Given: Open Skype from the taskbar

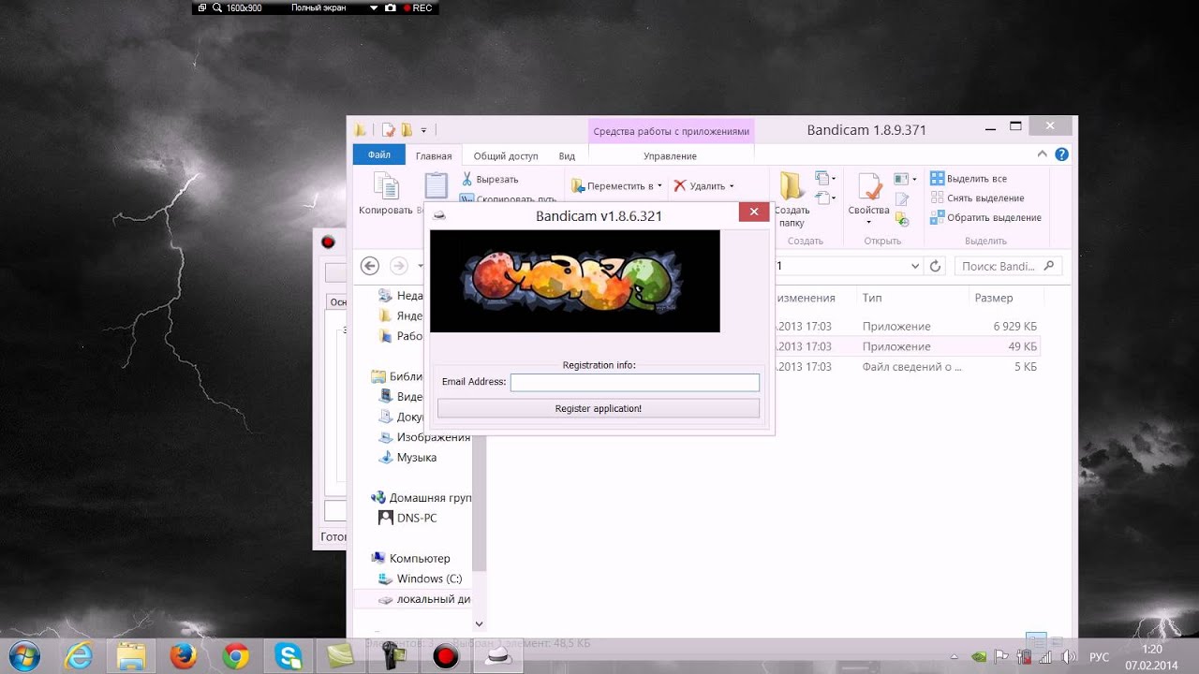Looking at the screenshot, I should click(x=289, y=656).
